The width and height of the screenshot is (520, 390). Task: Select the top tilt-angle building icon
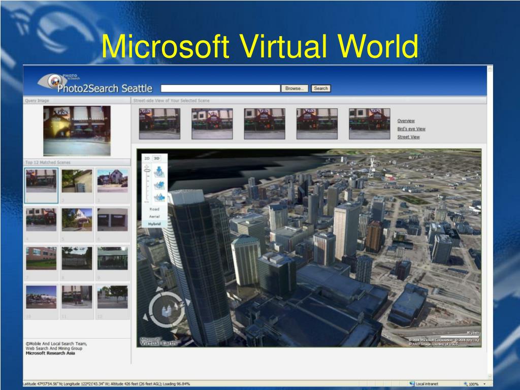pyautogui.click(x=159, y=172)
